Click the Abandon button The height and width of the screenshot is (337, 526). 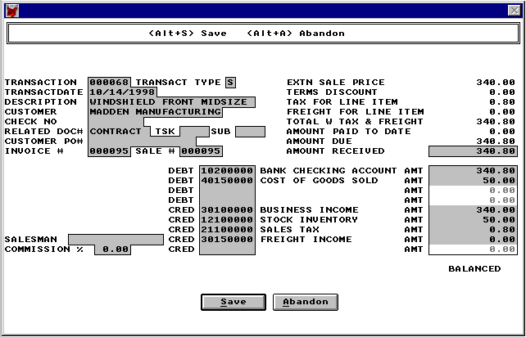tap(306, 302)
